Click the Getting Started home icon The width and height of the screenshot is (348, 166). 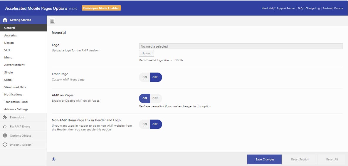click(5, 20)
